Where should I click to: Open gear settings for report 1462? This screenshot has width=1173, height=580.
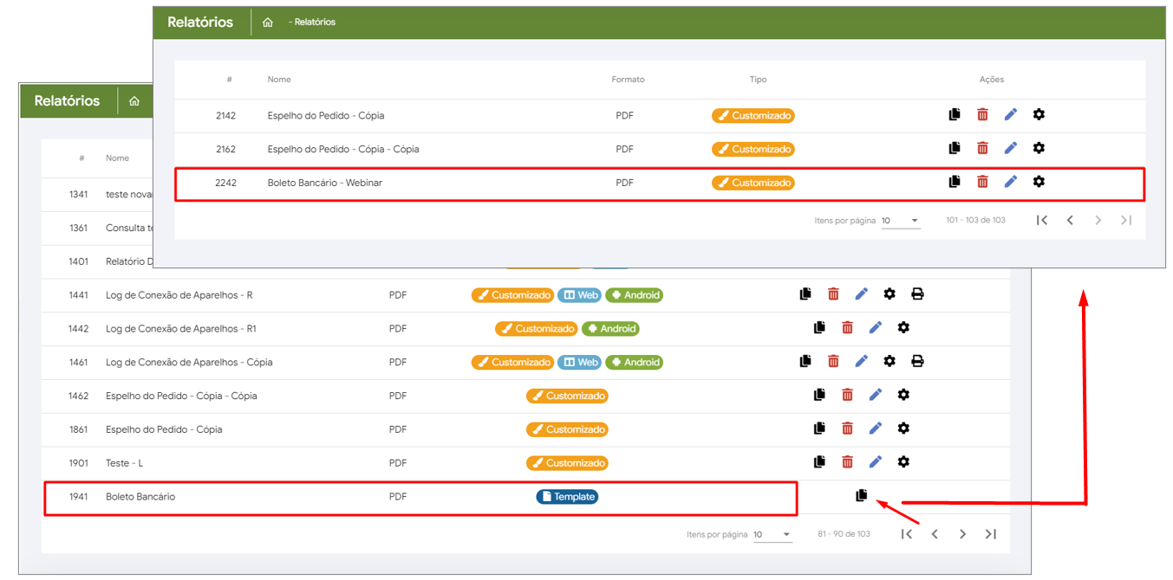(x=903, y=395)
